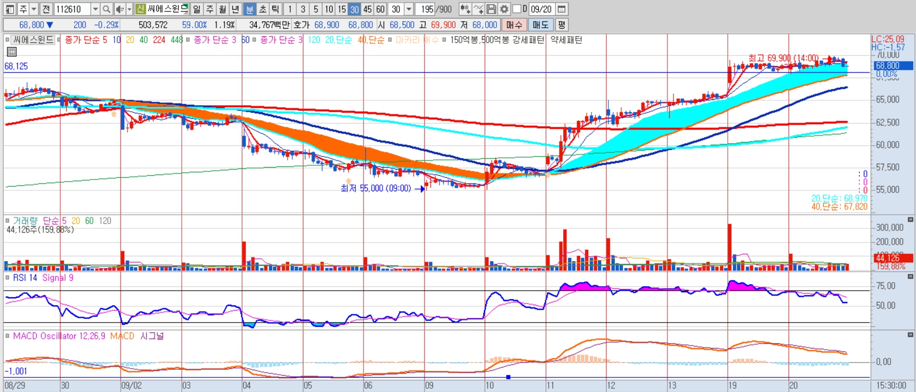Choose highlighted 30 minute interval button

coord(354,9)
